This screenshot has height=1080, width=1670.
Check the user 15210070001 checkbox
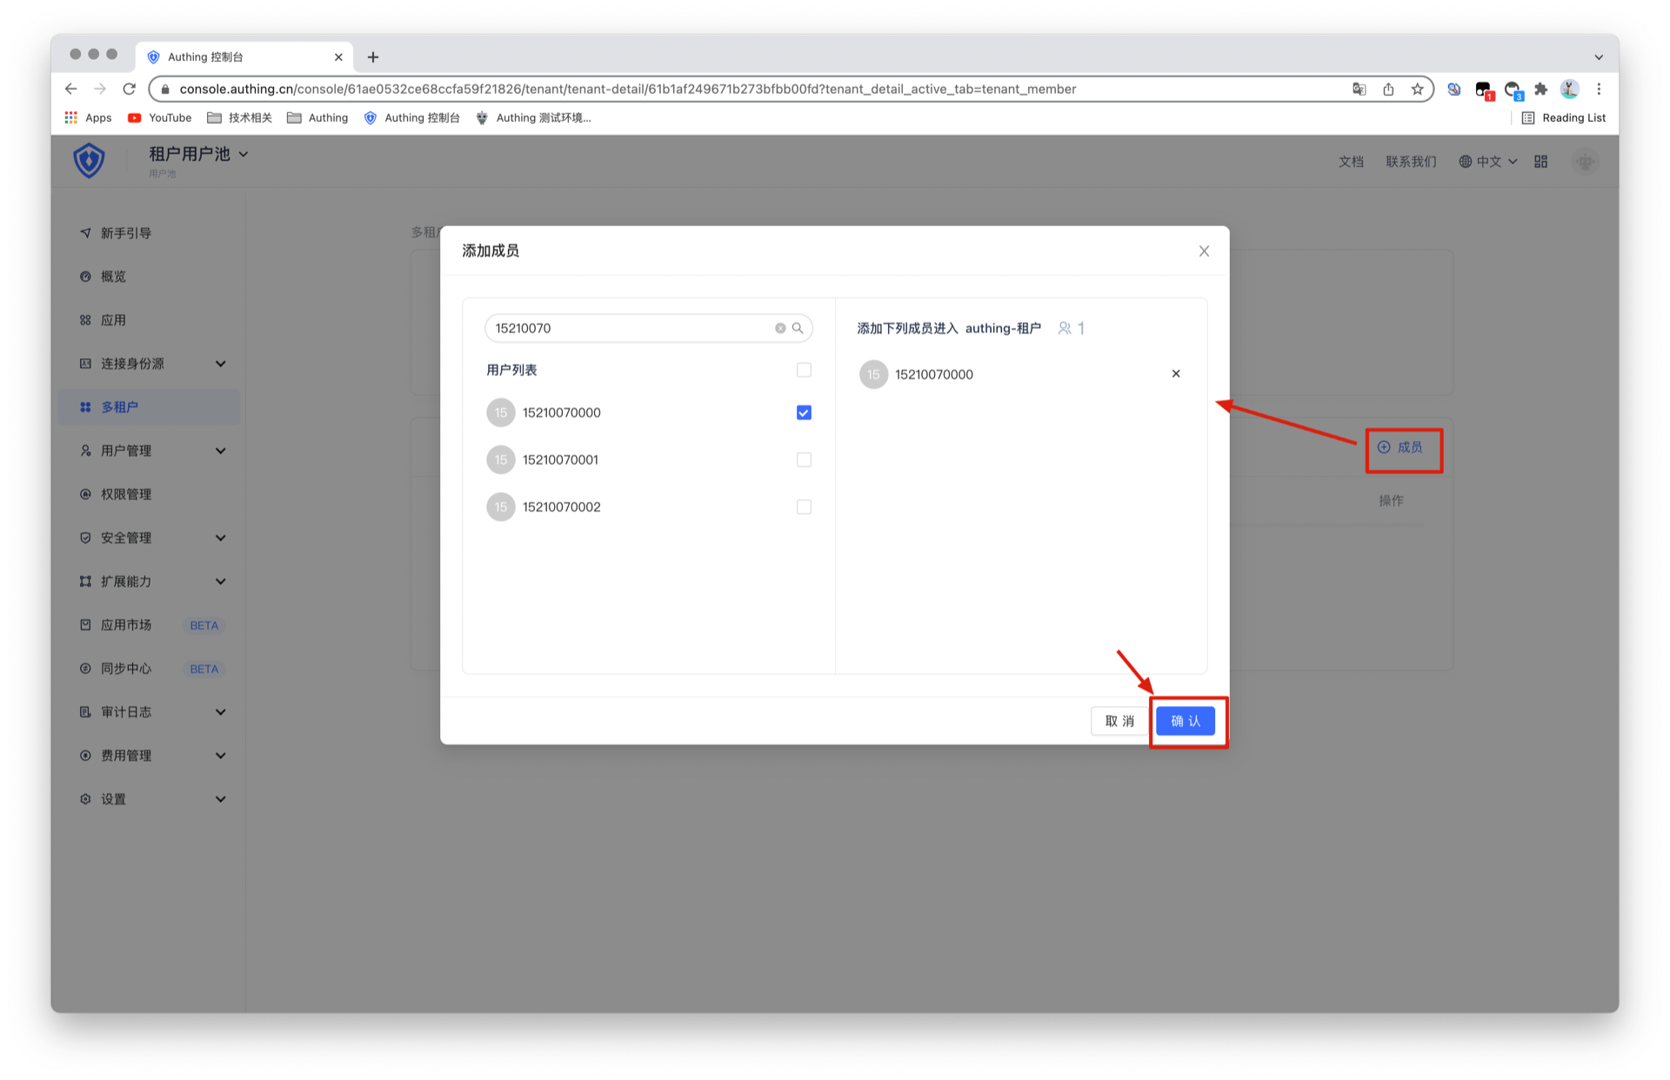coord(804,460)
